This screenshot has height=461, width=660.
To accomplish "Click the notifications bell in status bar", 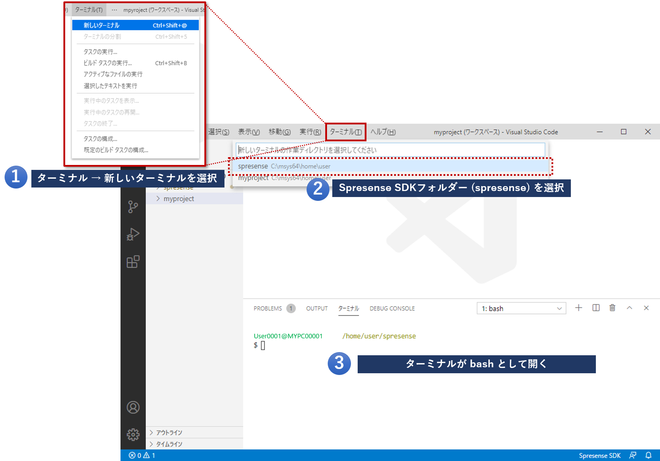I will [648, 455].
